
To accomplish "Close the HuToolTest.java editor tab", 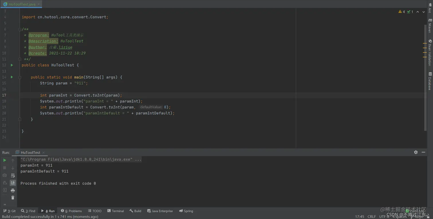I will point(39,4).
